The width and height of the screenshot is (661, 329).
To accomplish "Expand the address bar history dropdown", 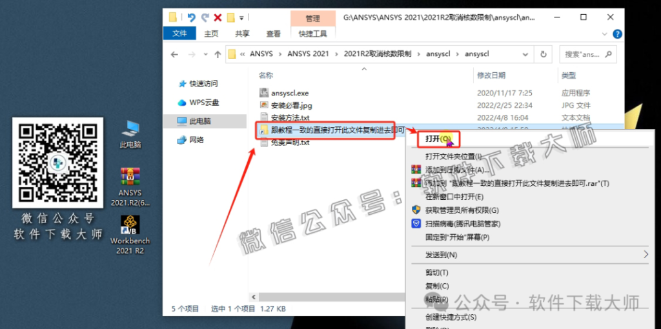I will 525,54.
